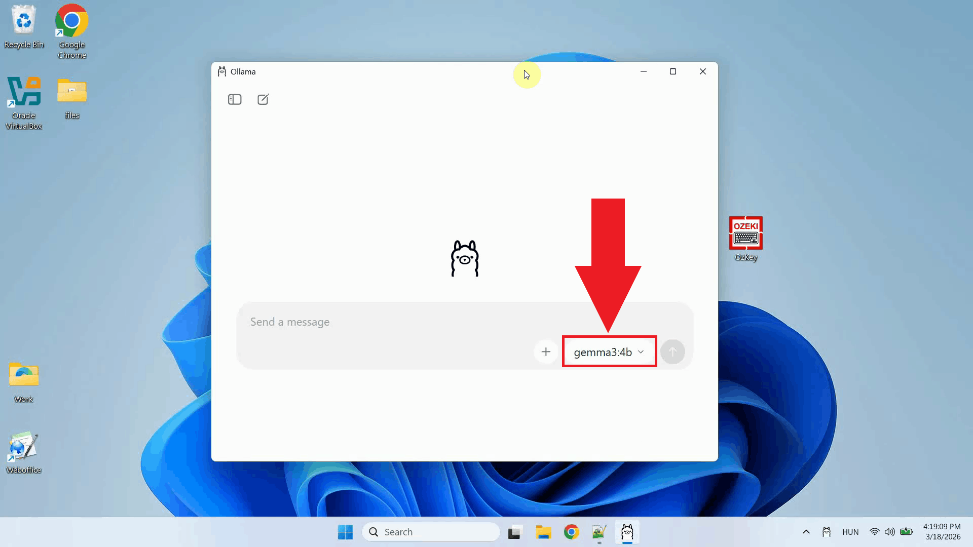The image size is (973, 547).
Task: Open the Windows Start menu
Action: tap(345, 532)
